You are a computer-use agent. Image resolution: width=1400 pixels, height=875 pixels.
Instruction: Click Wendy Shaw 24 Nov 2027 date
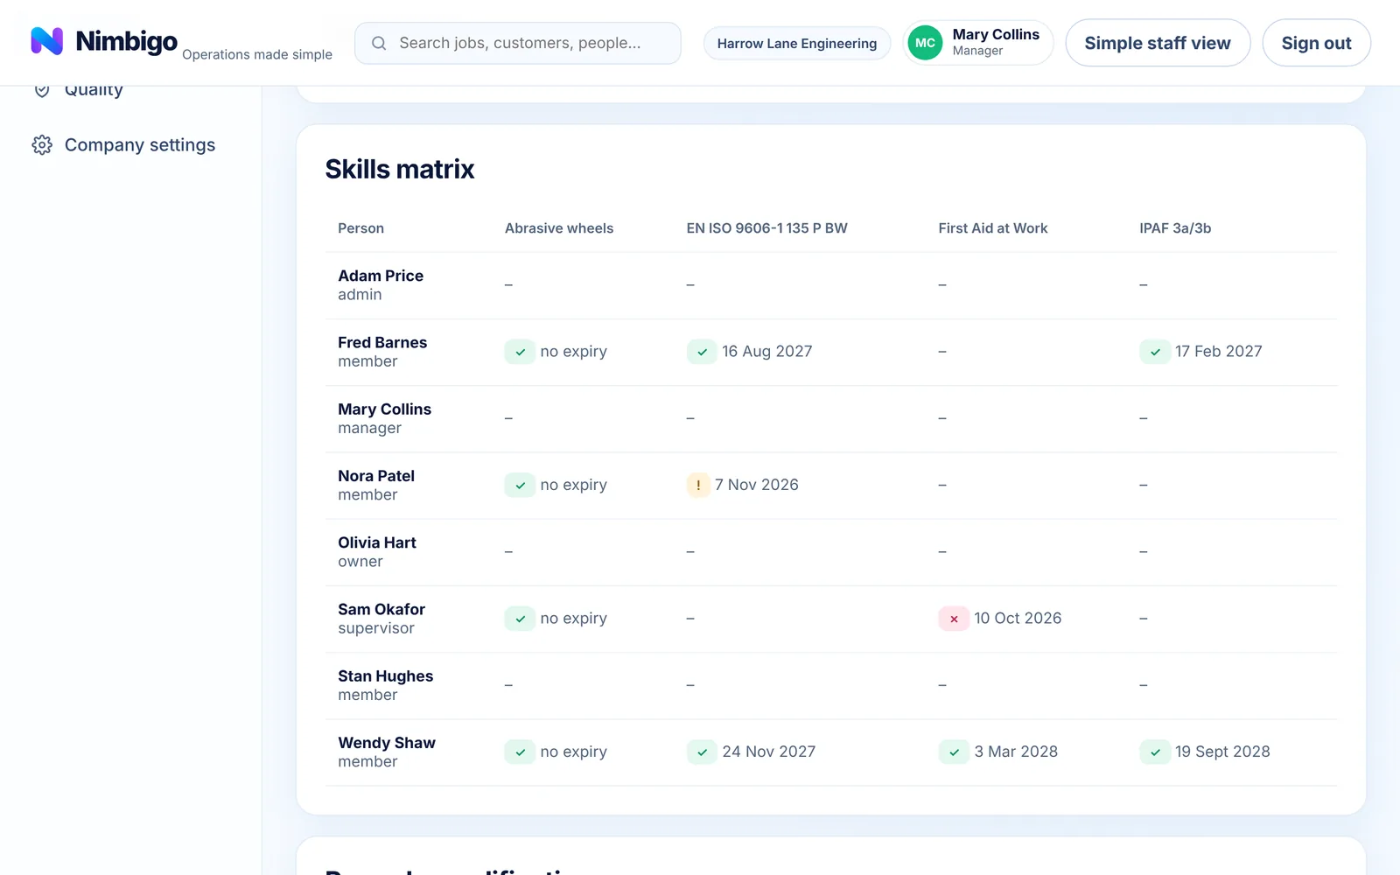point(769,752)
